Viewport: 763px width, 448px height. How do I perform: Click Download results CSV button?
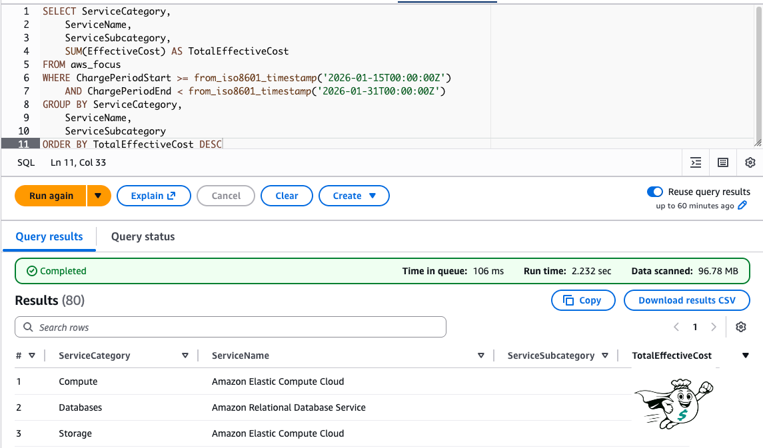pos(686,300)
